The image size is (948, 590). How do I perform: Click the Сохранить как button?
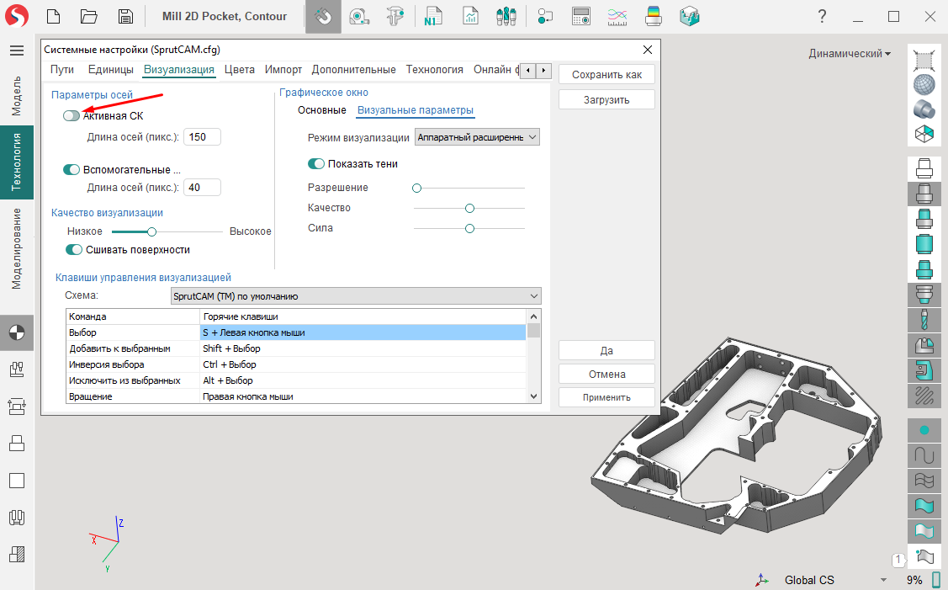coord(606,75)
